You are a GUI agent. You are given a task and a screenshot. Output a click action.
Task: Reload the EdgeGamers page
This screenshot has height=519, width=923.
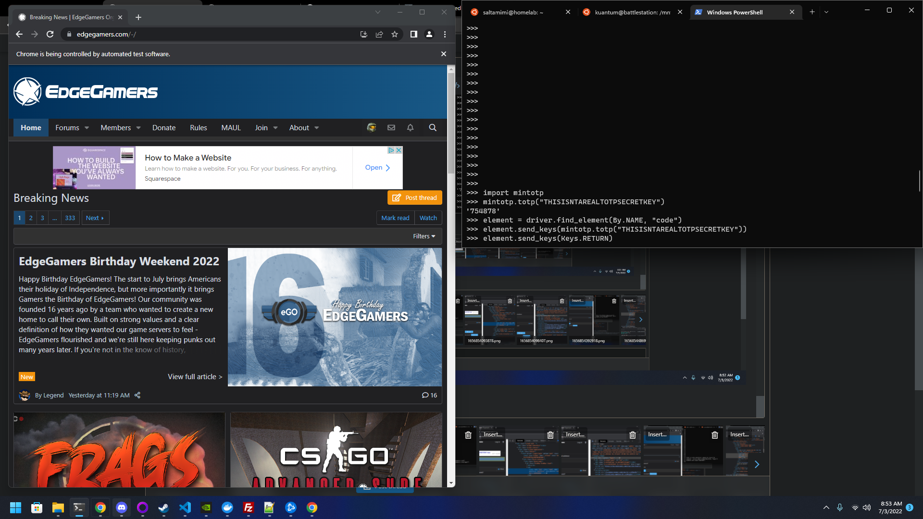pyautogui.click(x=50, y=34)
